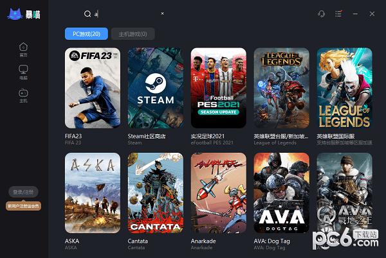Minimize the Baomiao window

click(x=355, y=14)
